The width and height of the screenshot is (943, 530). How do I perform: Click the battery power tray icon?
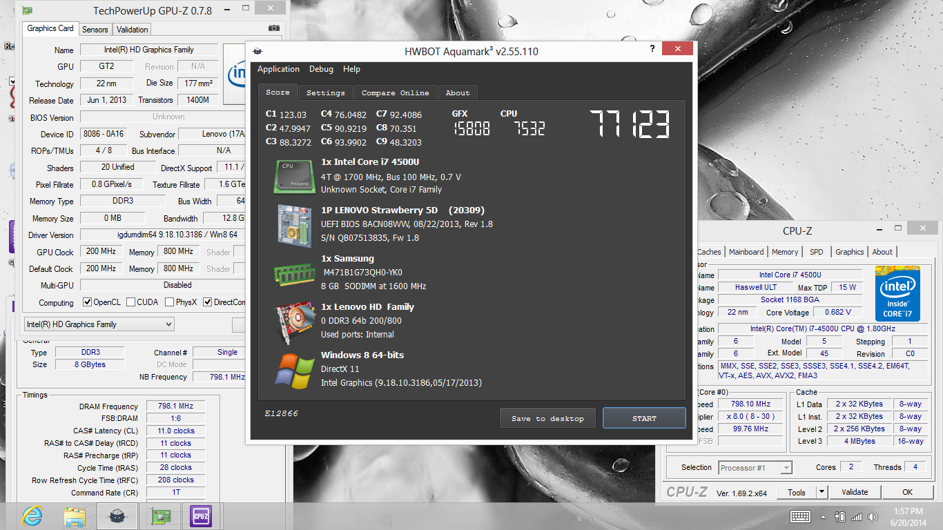point(840,516)
